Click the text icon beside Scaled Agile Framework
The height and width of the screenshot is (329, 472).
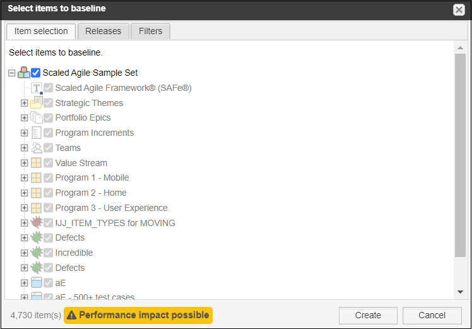pyautogui.click(x=37, y=88)
